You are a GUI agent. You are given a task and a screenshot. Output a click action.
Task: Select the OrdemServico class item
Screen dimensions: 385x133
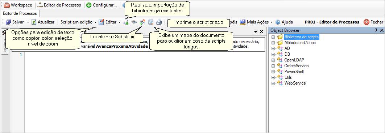[296, 66]
